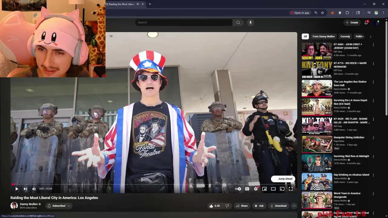Open the browser media controls icon
The width and height of the screenshot is (388, 218).
pyautogui.click(x=369, y=13)
